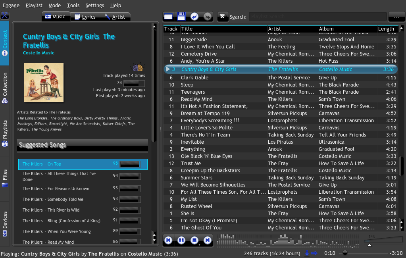Select playlist row Ole Black 'N' Blue Eyes
406x258 pixels.
(x=281, y=156)
